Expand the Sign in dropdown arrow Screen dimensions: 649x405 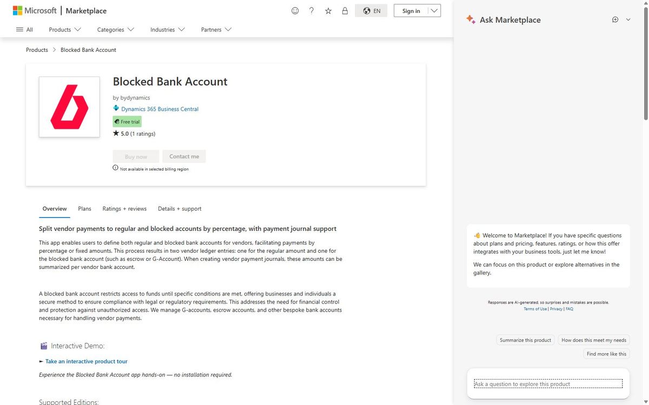coord(434,11)
